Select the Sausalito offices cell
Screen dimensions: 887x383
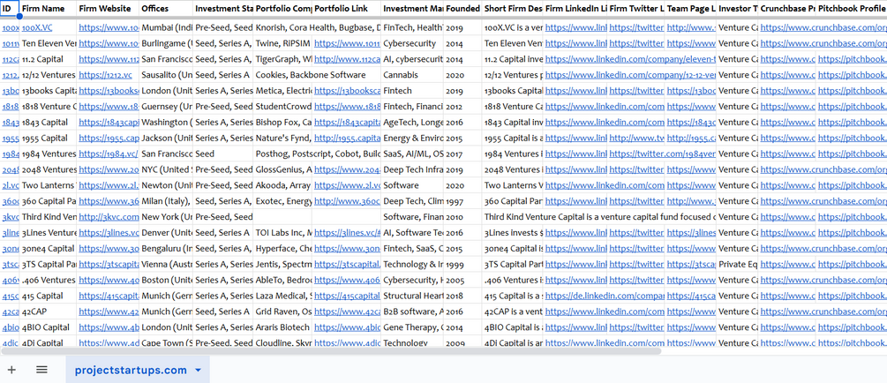point(166,75)
